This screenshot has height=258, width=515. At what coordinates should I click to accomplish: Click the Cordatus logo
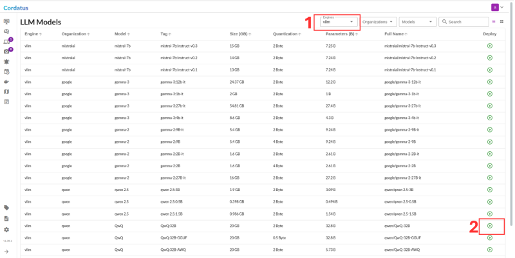click(x=16, y=8)
